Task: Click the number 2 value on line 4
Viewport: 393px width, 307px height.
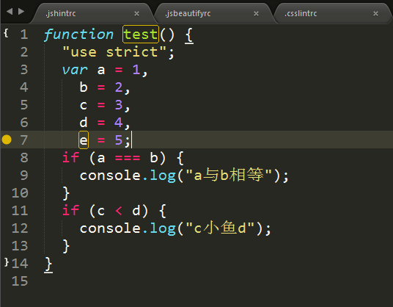Action: coord(119,87)
